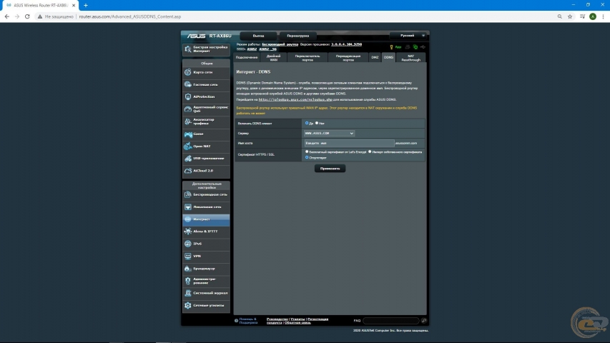This screenshot has height=343, width=610.
Task: Click the browser address bar
Action: pos(295,16)
